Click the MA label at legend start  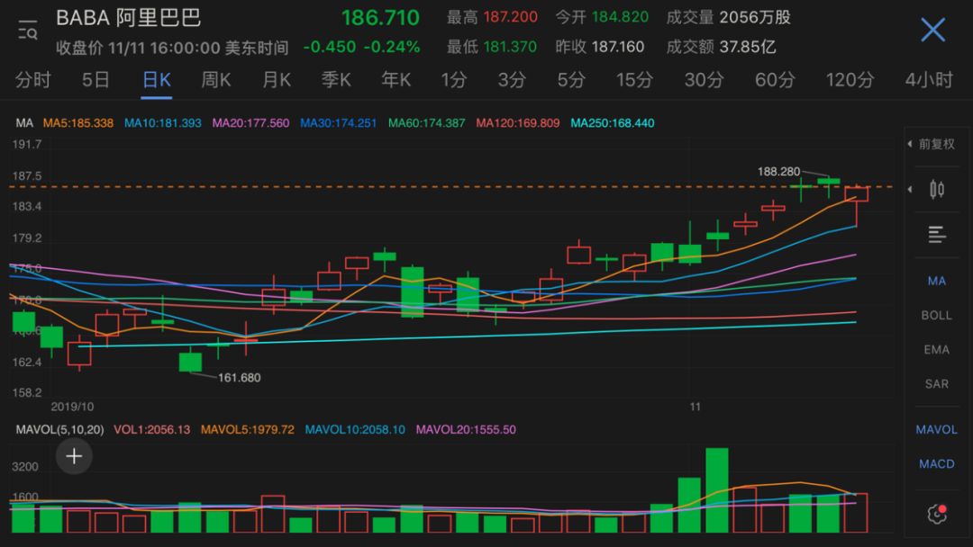24,123
